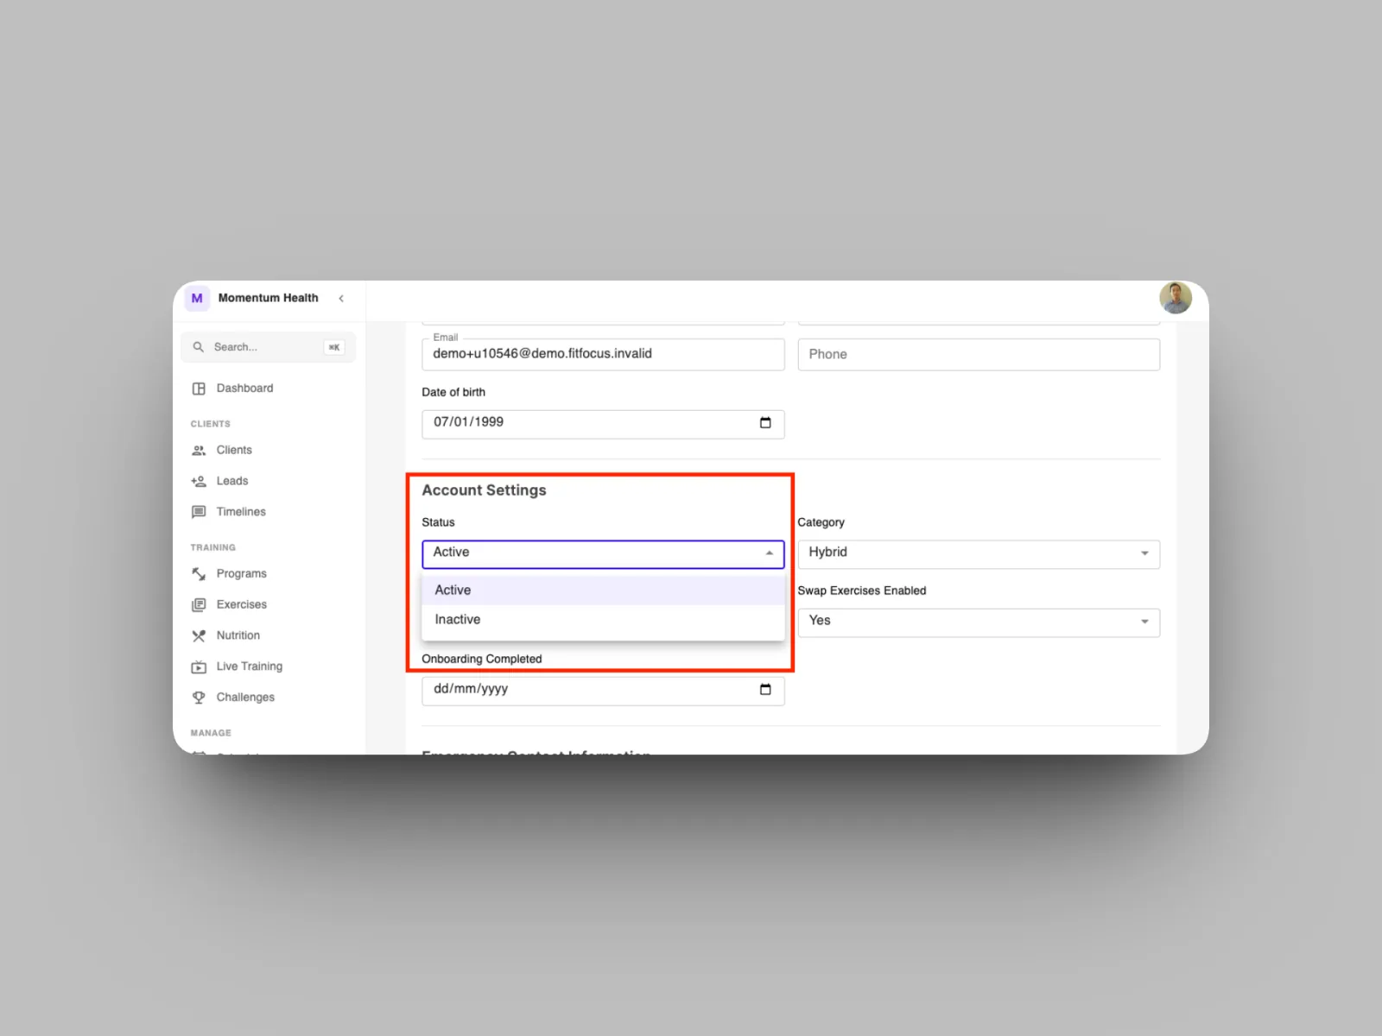Open the Category dropdown set to Hybrid
The image size is (1382, 1036).
[979, 553]
